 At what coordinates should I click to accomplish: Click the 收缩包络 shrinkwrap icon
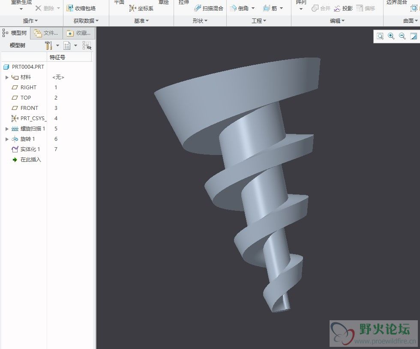click(x=70, y=8)
